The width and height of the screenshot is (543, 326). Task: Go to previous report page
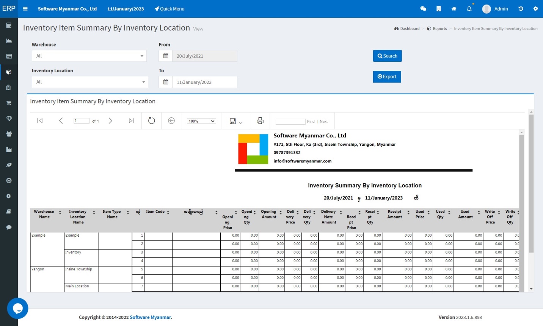(x=61, y=121)
